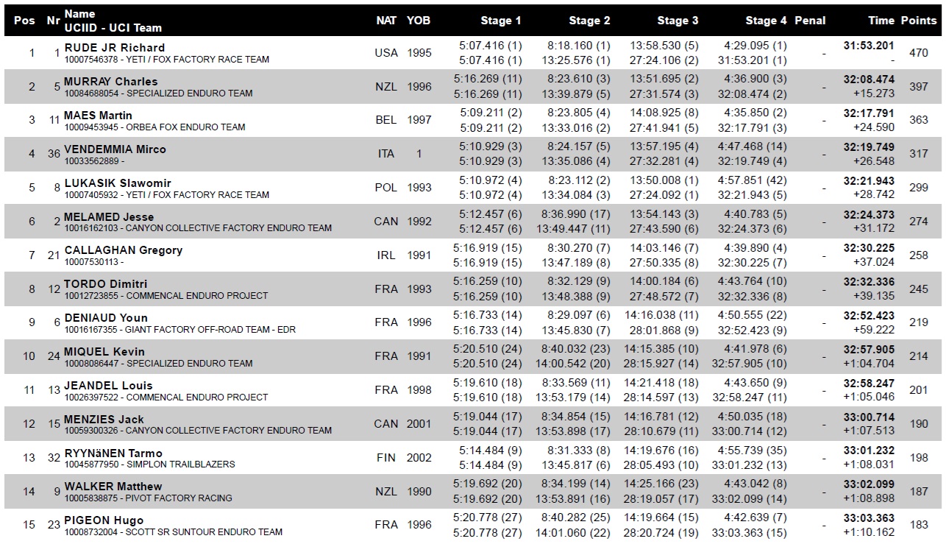Click PIGEON Hugo's total time 33:03.363
The image size is (946, 544).
click(x=869, y=519)
